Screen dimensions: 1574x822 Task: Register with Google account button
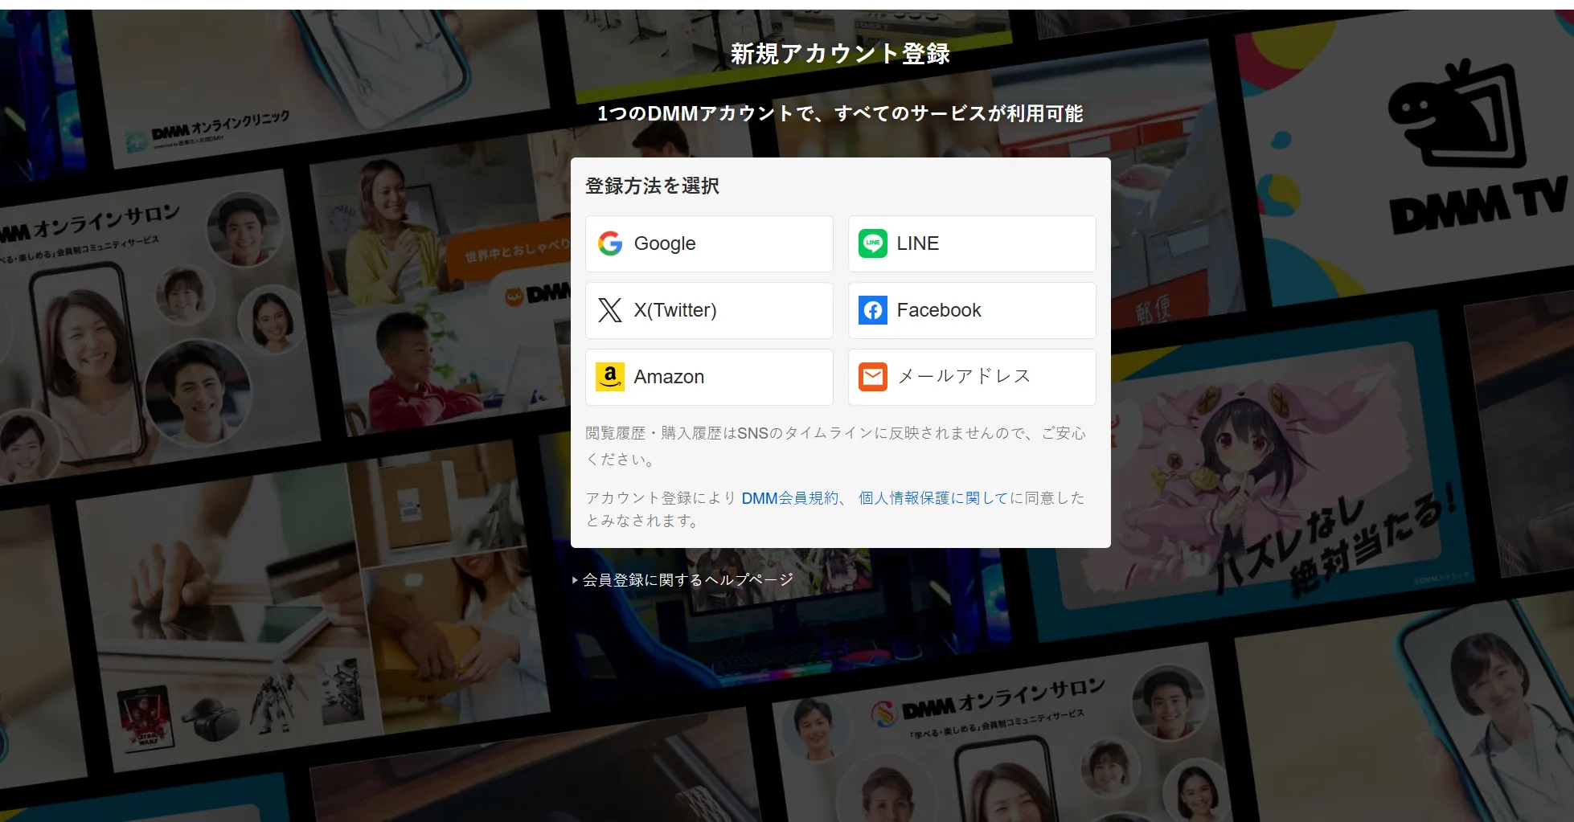pos(709,243)
